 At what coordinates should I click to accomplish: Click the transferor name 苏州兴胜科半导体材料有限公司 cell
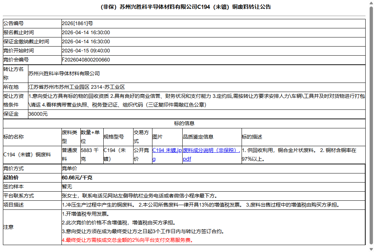coord(196,74)
